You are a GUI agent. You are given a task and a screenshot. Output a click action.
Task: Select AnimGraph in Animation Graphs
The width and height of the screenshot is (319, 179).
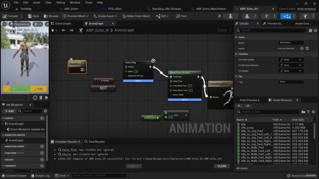15,140
